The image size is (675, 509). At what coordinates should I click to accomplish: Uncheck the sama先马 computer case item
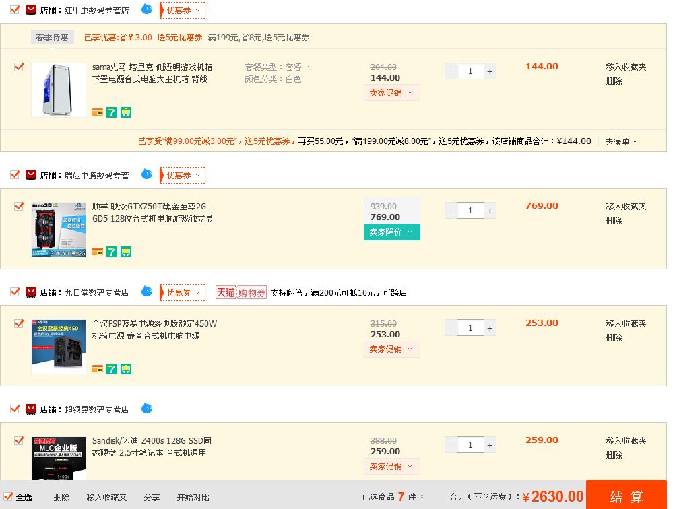(19, 67)
